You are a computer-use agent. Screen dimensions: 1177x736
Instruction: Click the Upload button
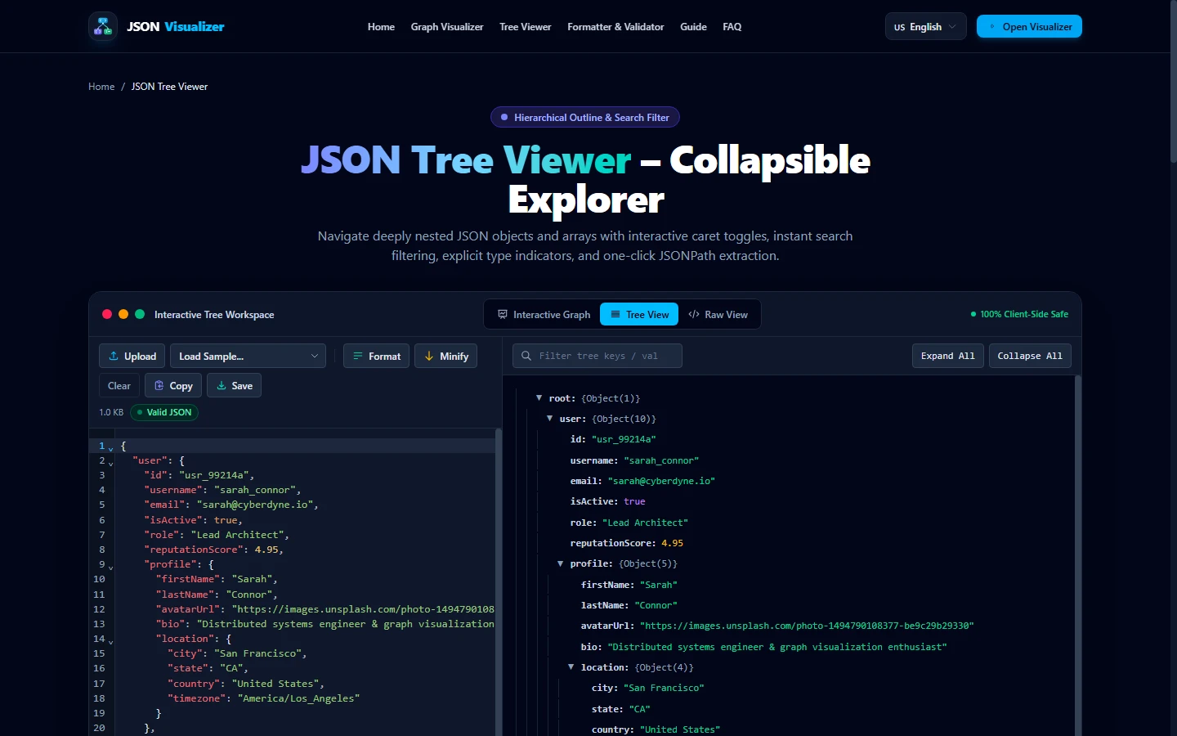coord(132,356)
